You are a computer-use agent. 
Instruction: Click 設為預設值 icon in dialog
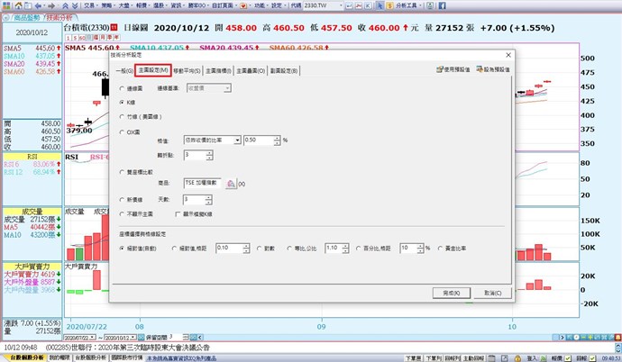(x=494, y=68)
